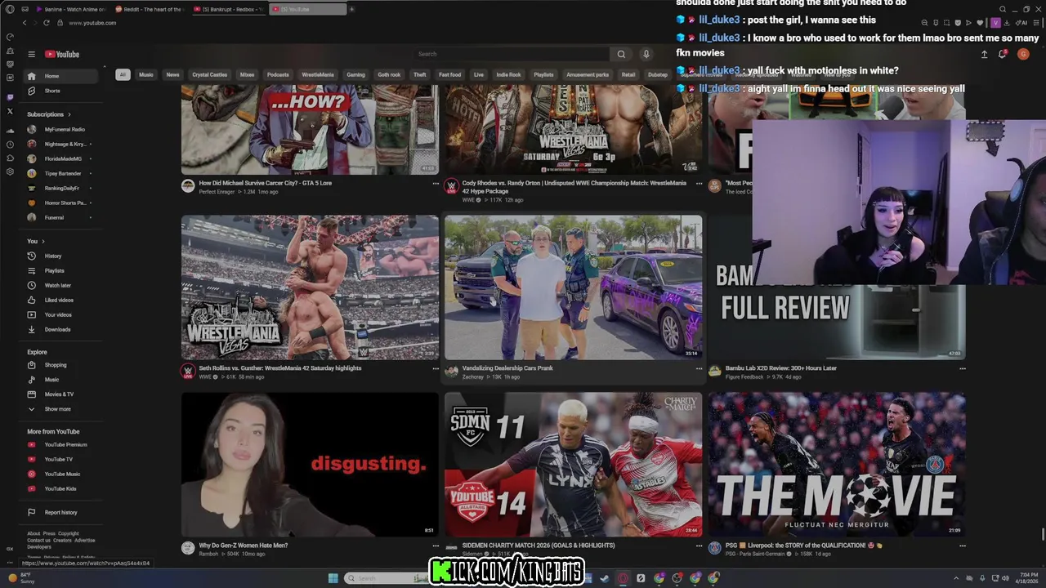Open the Opera main menu logo

[10, 9]
